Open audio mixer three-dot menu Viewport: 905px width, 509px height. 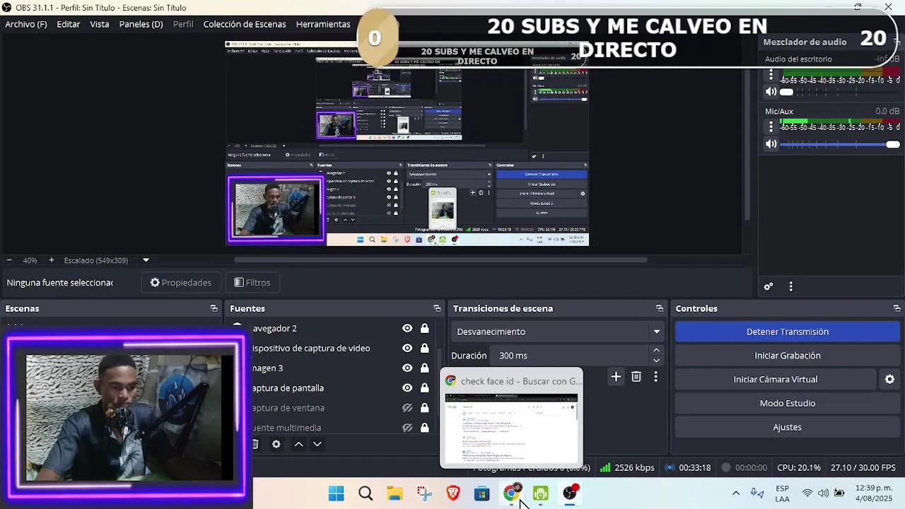tap(790, 286)
